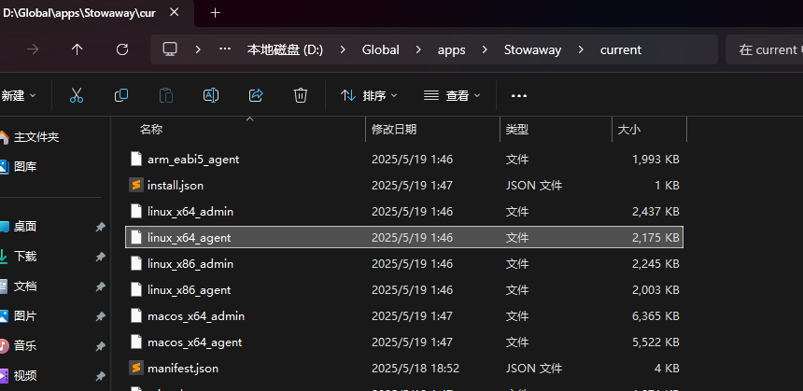Open 桌面 in the sidebar
Image resolution: width=803 pixels, height=391 pixels.
24,227
